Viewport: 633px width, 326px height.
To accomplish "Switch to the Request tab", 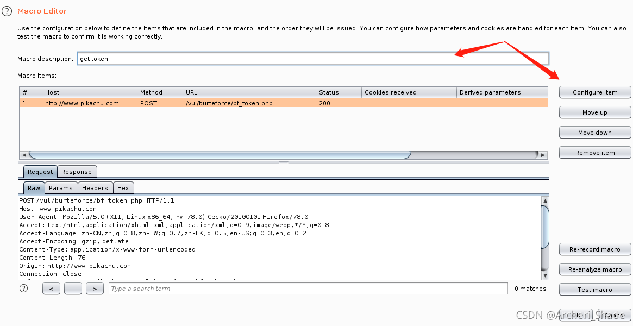I will 40,172.
